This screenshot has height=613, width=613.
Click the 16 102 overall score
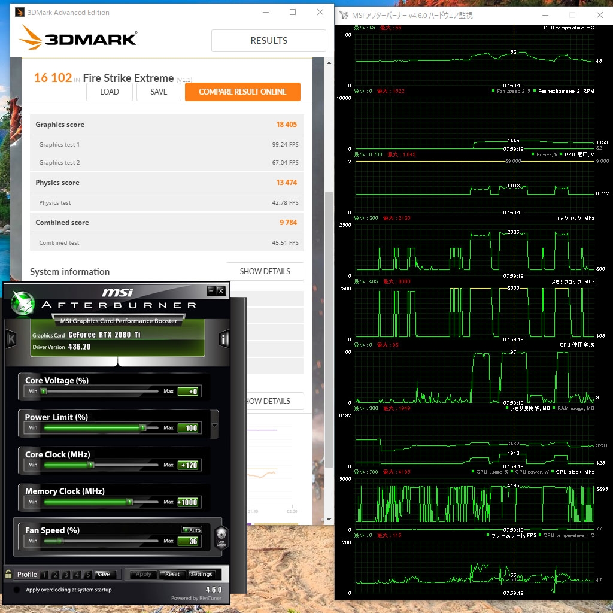point(53,78)
